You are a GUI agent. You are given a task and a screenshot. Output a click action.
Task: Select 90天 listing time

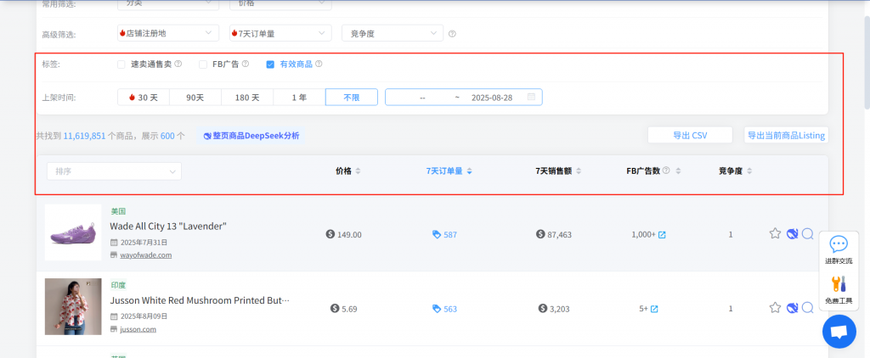coord(195,97)
